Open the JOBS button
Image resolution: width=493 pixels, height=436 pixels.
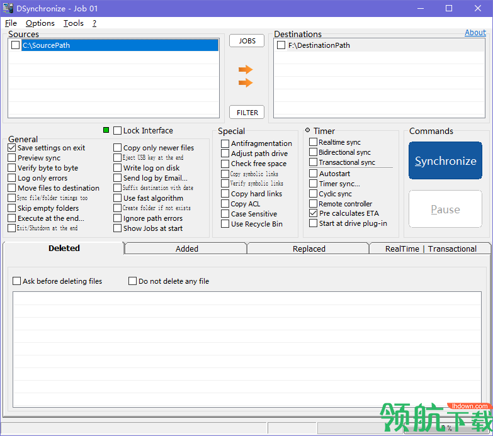point(247,41)
